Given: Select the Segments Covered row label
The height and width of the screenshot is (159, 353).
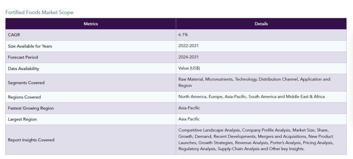Looking at the screenshot, I should [x=26, y=83].
